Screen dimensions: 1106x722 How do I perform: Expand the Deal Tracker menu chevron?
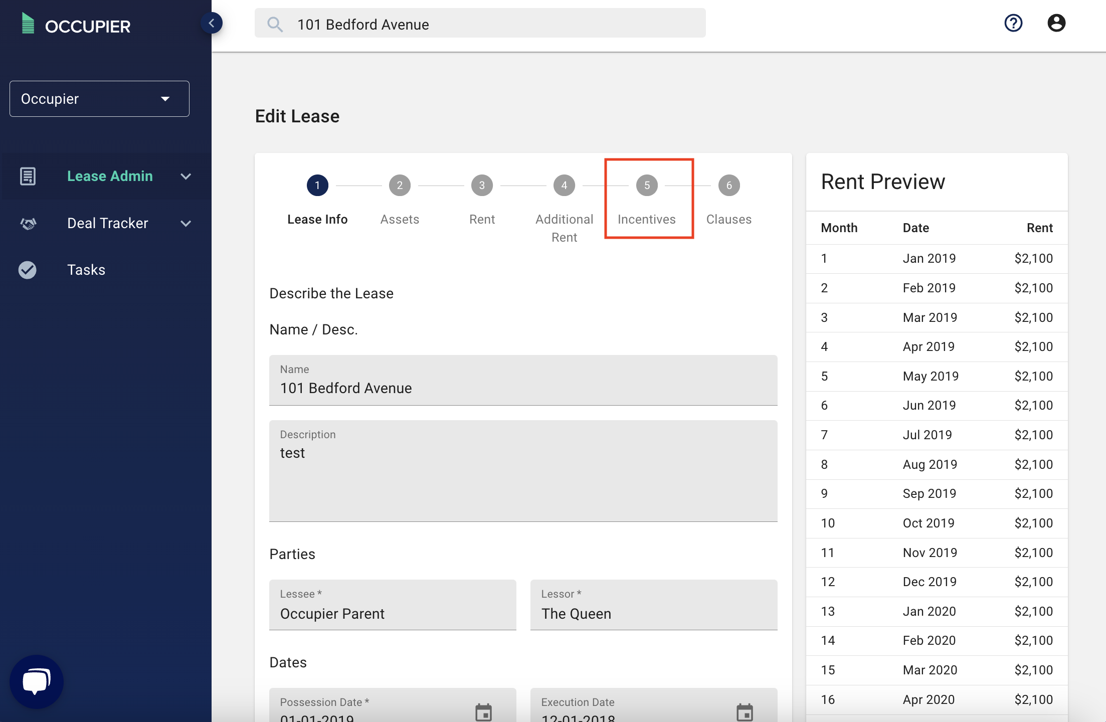pyautogui.click(x=186, y=224)
